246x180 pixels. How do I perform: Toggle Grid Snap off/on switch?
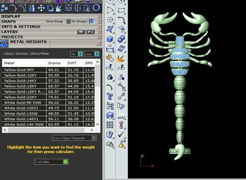(x=69, y=21)
